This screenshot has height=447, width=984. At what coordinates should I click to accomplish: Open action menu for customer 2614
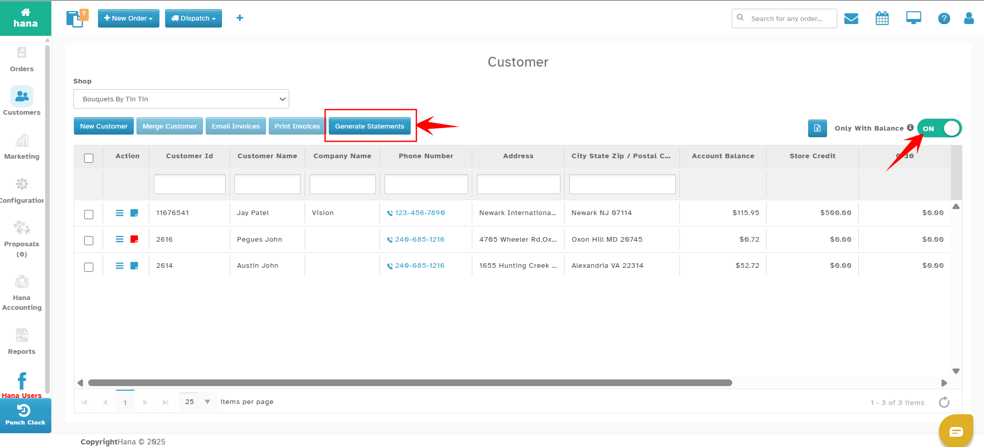(119, 266)
